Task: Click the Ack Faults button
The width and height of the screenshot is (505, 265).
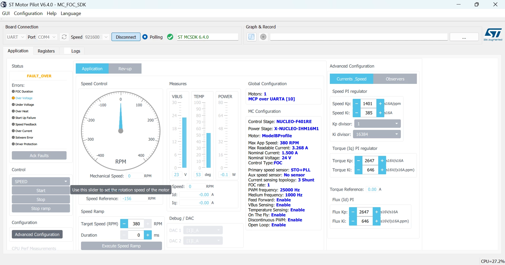Action: pyautogui.click(x=39, y=156)
